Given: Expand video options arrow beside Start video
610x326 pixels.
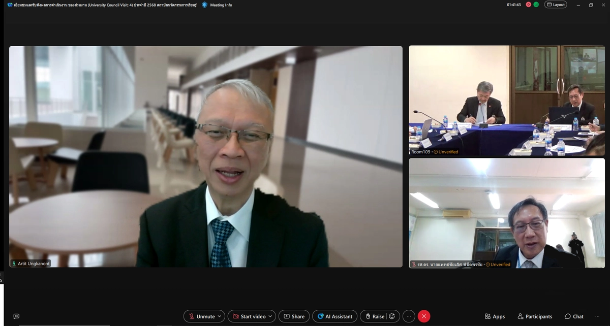Looking at the screenshot, I should (x=270, y=316).
